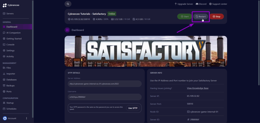The width and height of the screenshot is (260, 123).
Task: Click the Databases cylinder icon
Action: pyautogui.click(x=4, y=80)
